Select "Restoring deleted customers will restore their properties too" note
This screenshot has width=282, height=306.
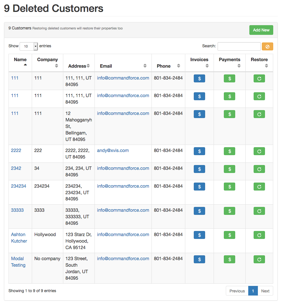click(77, 28)
